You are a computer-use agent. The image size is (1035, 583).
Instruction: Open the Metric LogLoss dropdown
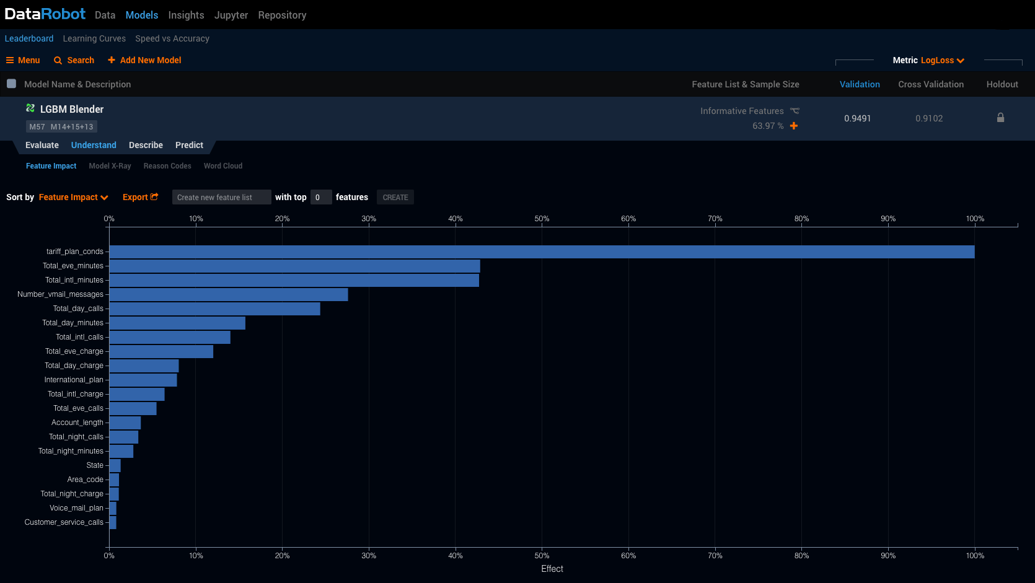[942, 61]
